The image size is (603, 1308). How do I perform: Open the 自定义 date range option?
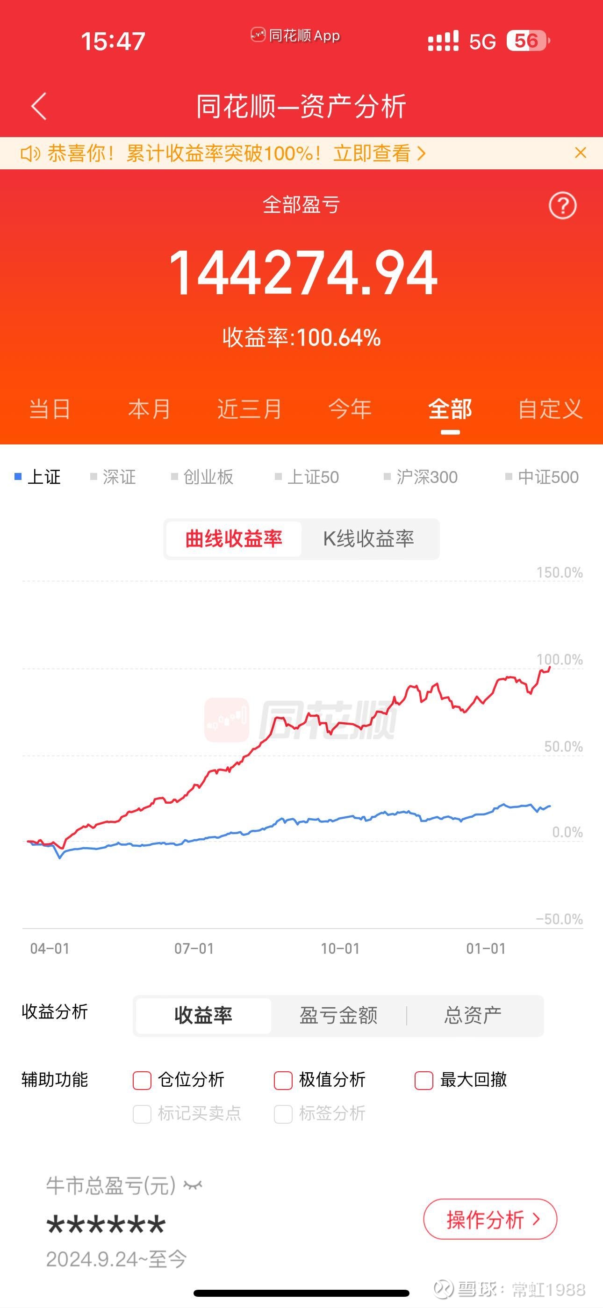click(x=550, y=409)
